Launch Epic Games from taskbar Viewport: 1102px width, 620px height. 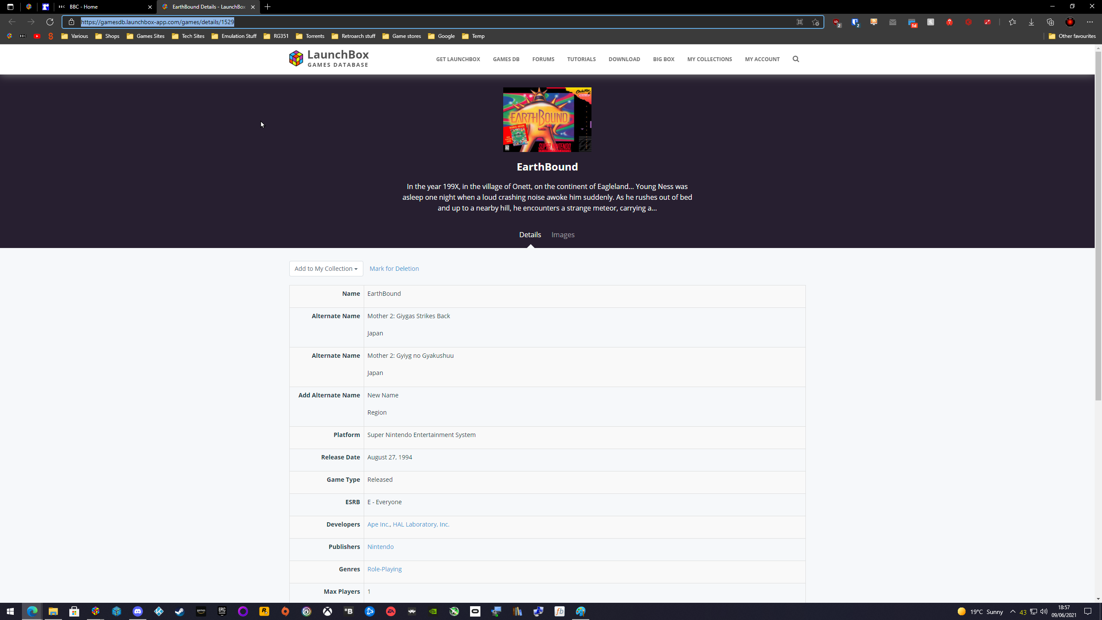[222, 611]
